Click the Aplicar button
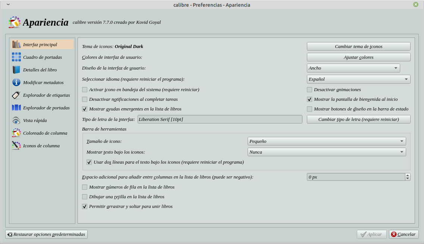Viewport: 424px width, 244px height. [371, 234]
